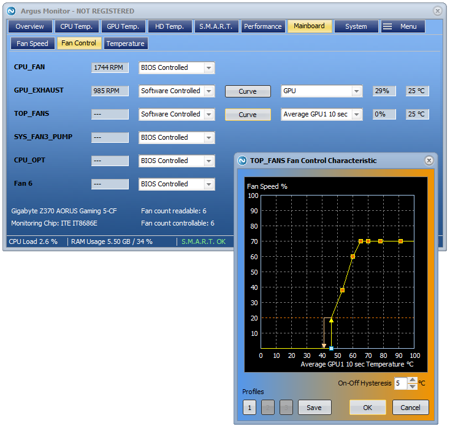Click the Gigabyte Z370 AORUS Gaming 5-CF text
This screenshot has width=450, height=437.
pos(64,211)
